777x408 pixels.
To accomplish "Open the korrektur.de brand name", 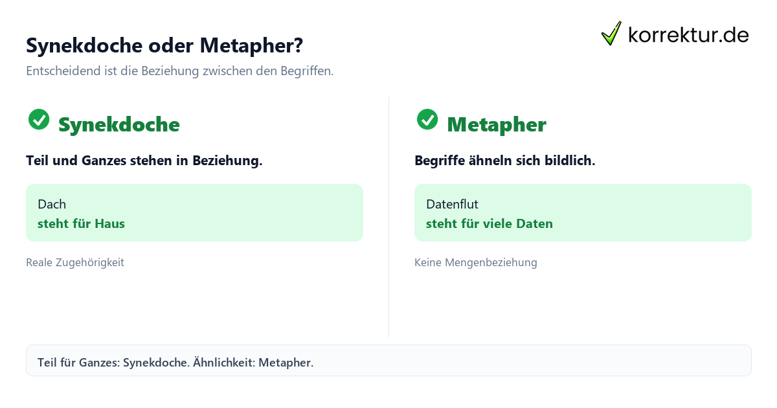I will point(688,34).
